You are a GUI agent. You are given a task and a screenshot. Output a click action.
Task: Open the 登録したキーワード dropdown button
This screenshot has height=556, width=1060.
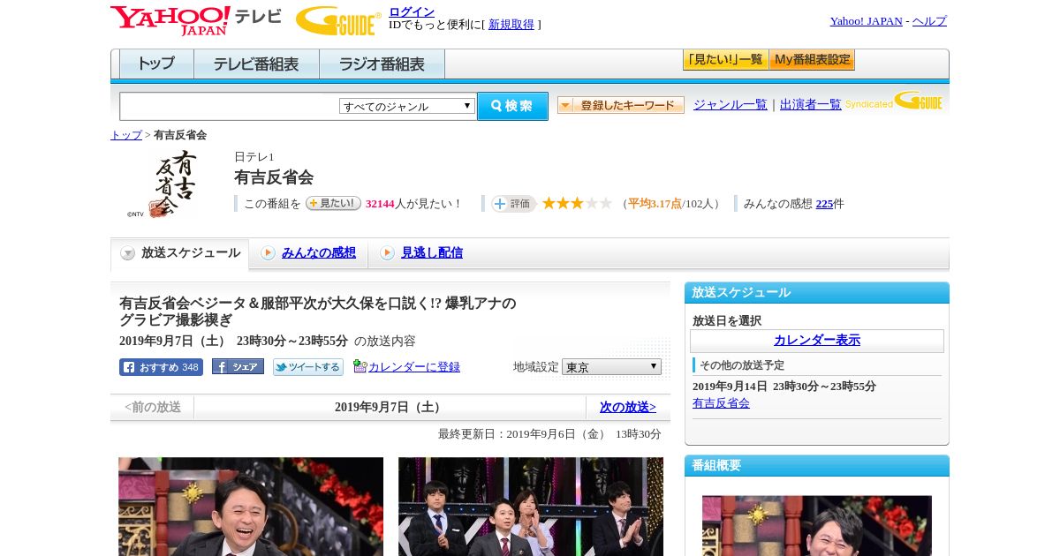pyautogui.click(x=621, y=105)
